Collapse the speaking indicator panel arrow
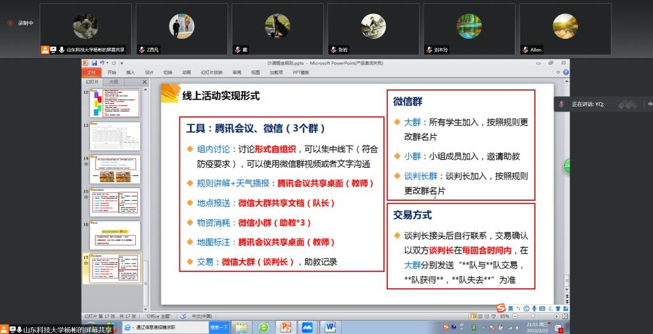The height and width of the screenshot is (334, 653). point(649,103)
